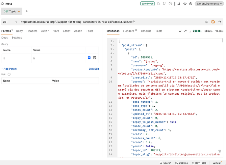Delete the tl query parameter
This screenshot has height=165, width=226.
tap(94, 57)
